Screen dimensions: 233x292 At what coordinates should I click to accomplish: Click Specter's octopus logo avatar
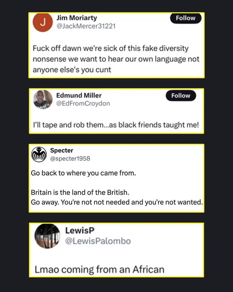39,155
